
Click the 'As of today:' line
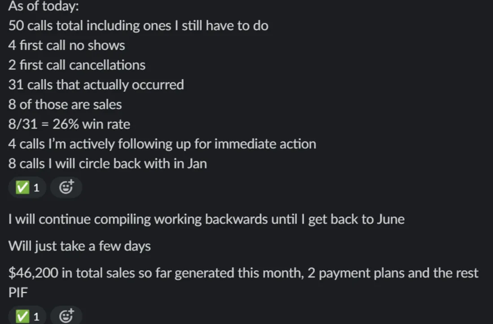[44, 6]
